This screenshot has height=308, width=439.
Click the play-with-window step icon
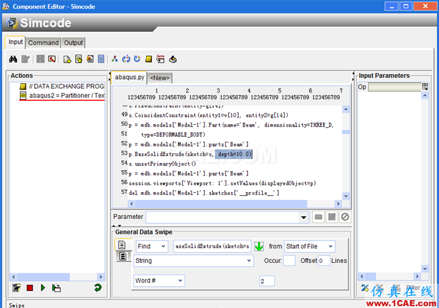pos(56,287)
